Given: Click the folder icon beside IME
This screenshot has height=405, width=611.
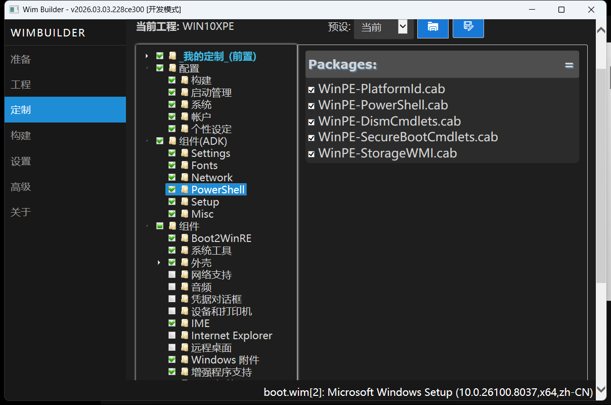Looking at the screenshot, I should 185,323.
